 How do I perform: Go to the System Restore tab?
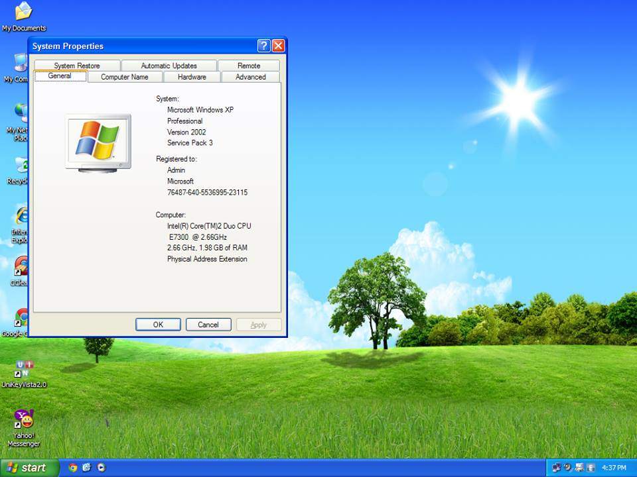click(x=77, y=66)
